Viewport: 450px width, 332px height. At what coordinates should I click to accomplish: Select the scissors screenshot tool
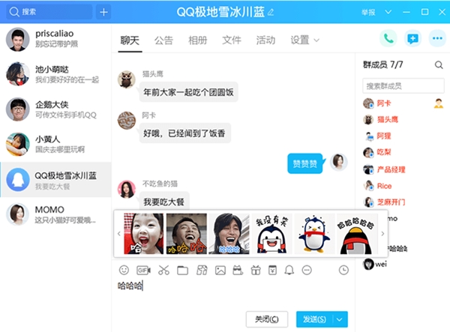[164, 270]
